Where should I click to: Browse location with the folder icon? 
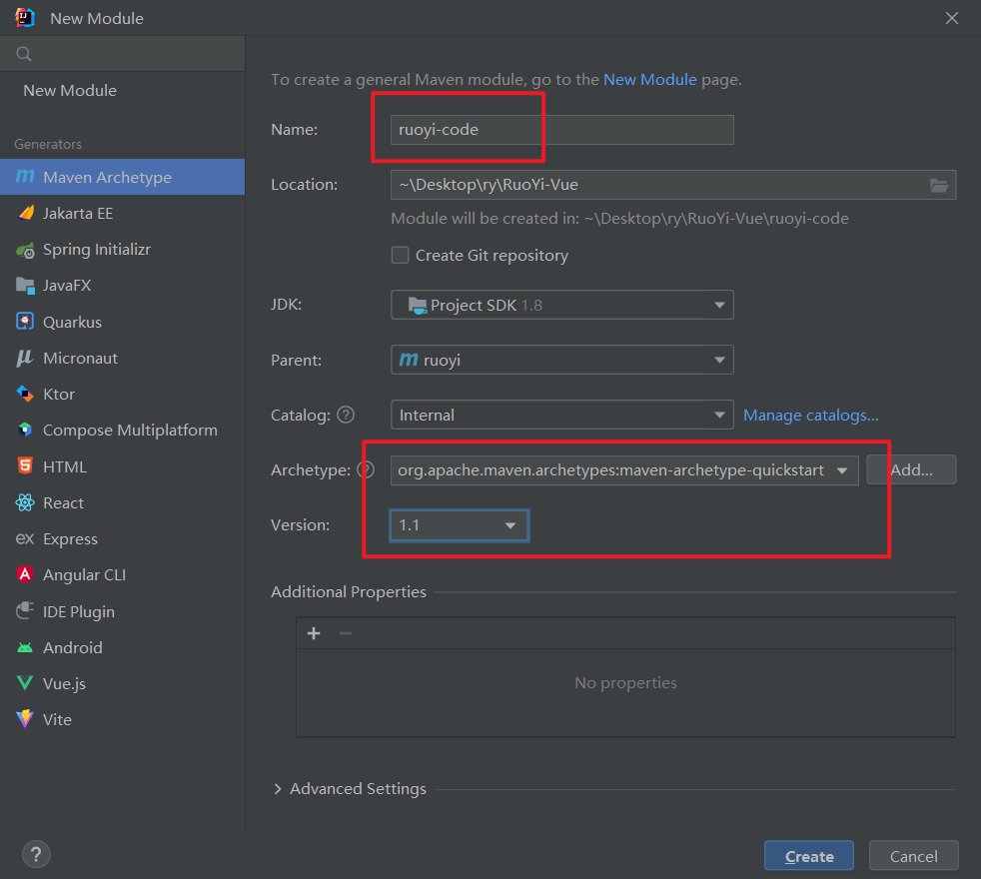[x=938, y=185]
